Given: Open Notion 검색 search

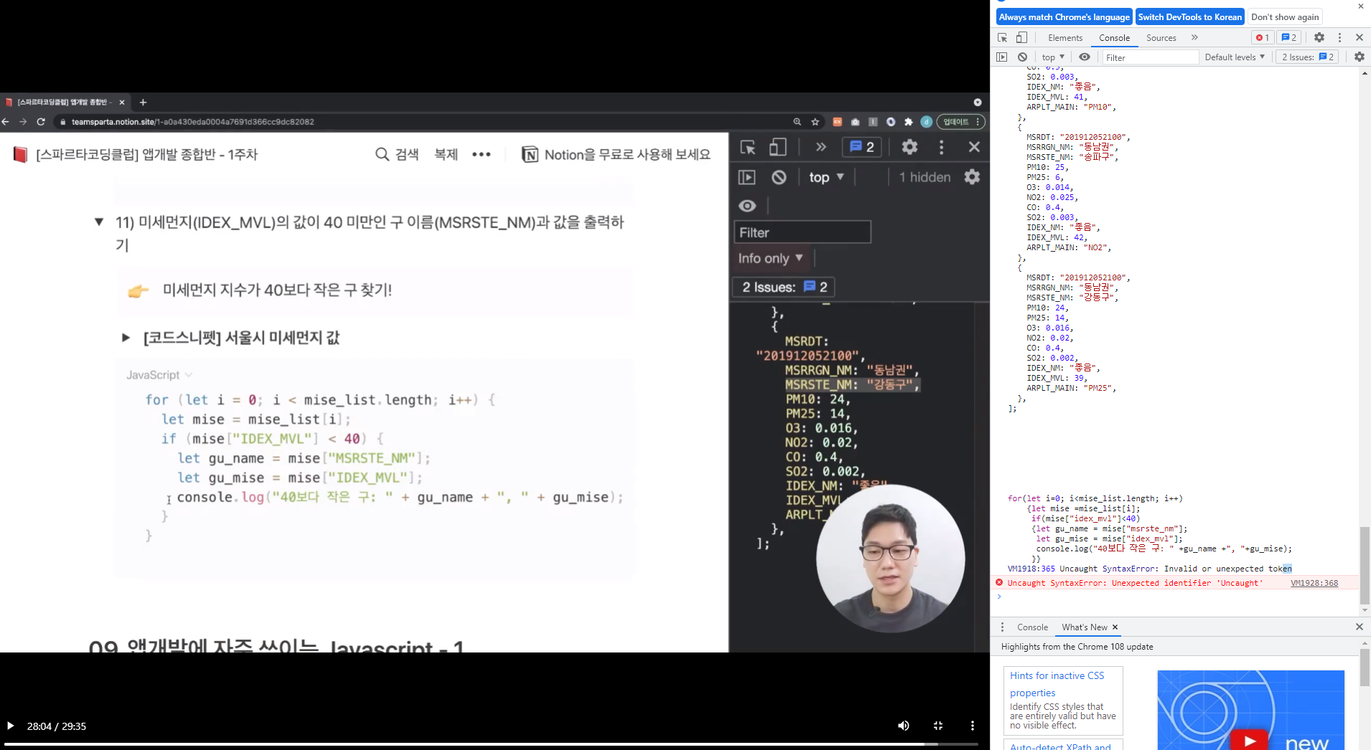Looking at the screenshot, I should pos(397,154).
